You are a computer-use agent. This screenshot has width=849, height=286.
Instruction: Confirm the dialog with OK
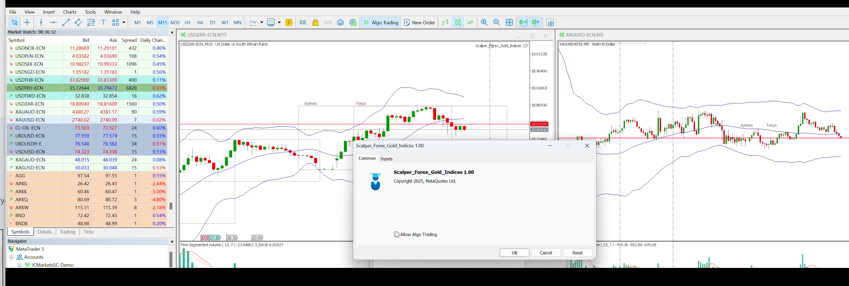click(x=515, y=253)
